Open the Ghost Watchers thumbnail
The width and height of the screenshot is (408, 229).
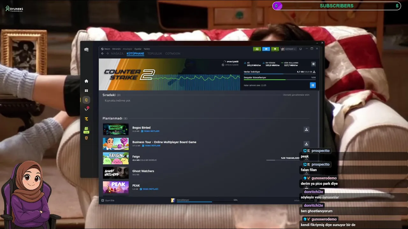click(x=116, y=173)
